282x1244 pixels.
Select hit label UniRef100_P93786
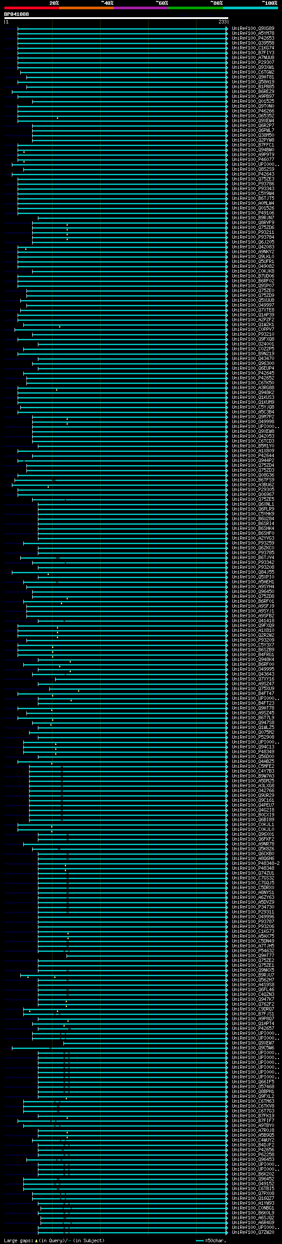click(x=253, y=184)
